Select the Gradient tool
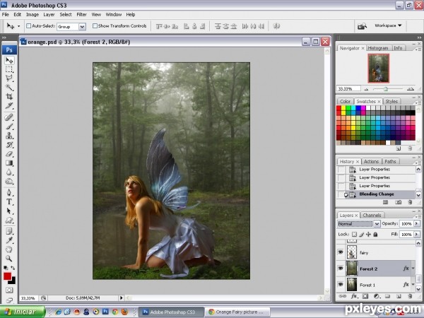 tap(9, 163)
